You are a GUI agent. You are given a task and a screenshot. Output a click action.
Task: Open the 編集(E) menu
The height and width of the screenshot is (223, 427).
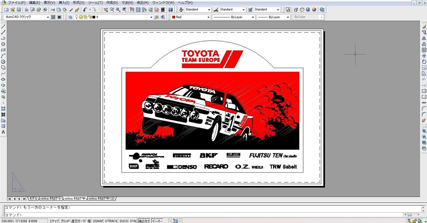coord(34,3)
